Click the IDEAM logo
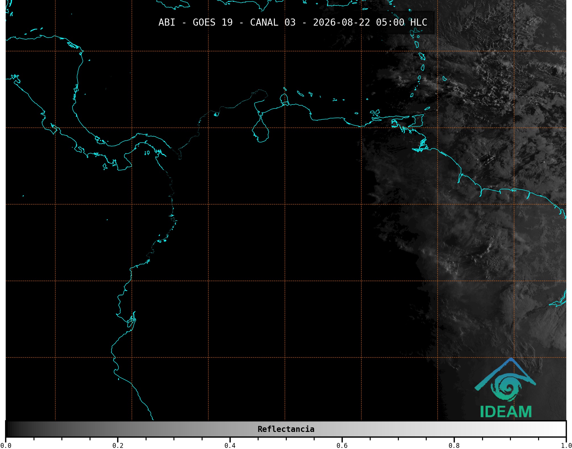 click(x=505, y=388)
